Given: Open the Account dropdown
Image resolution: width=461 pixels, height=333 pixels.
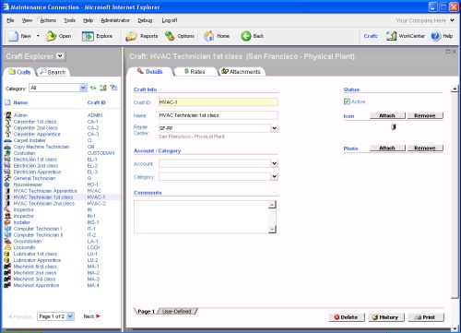Looking at the screenshot, I should point(274,163).
